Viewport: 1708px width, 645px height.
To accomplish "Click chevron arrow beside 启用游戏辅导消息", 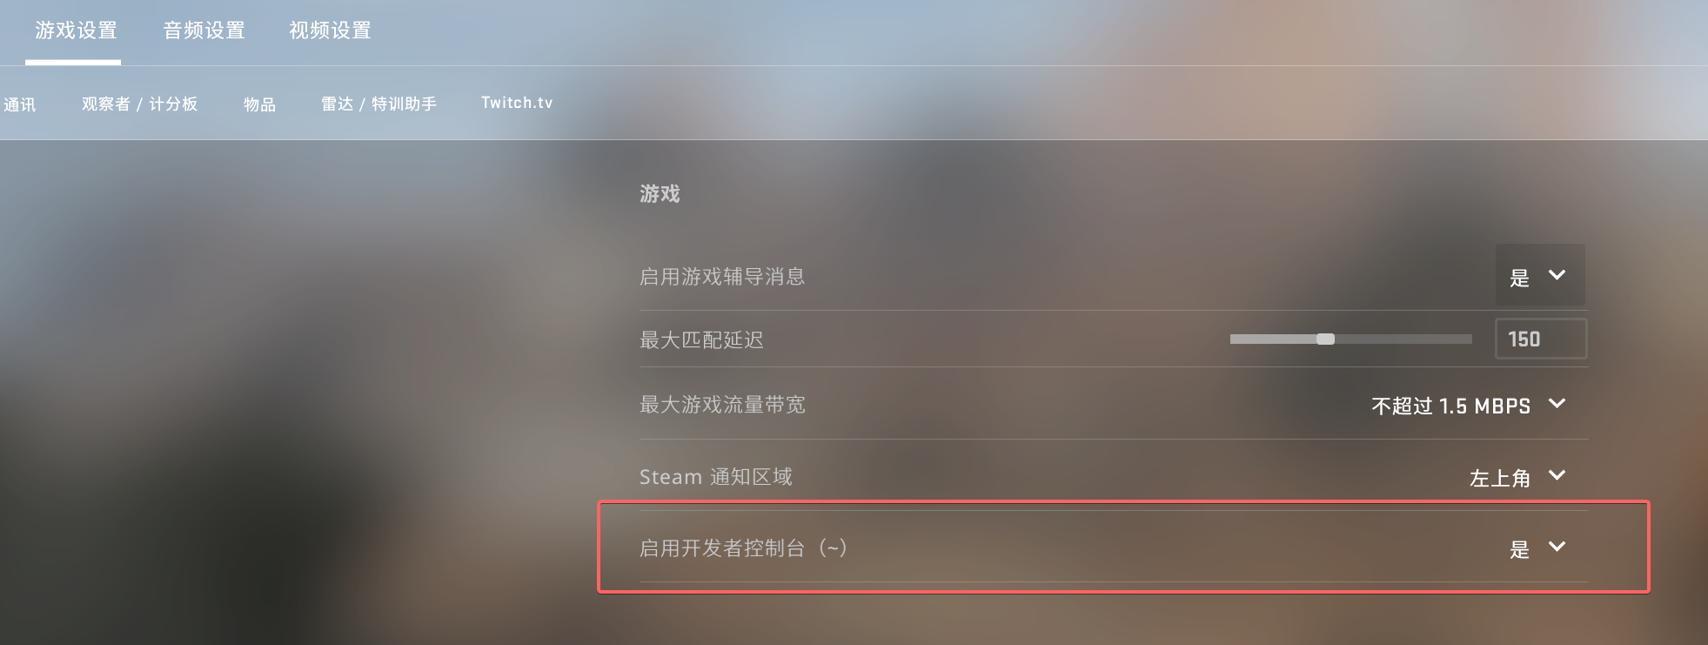I will click(x=1557, y=275).
